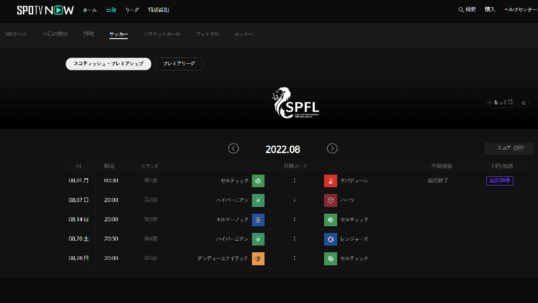
Task: Click the 08.28 date cell
Action: [78, 259]
